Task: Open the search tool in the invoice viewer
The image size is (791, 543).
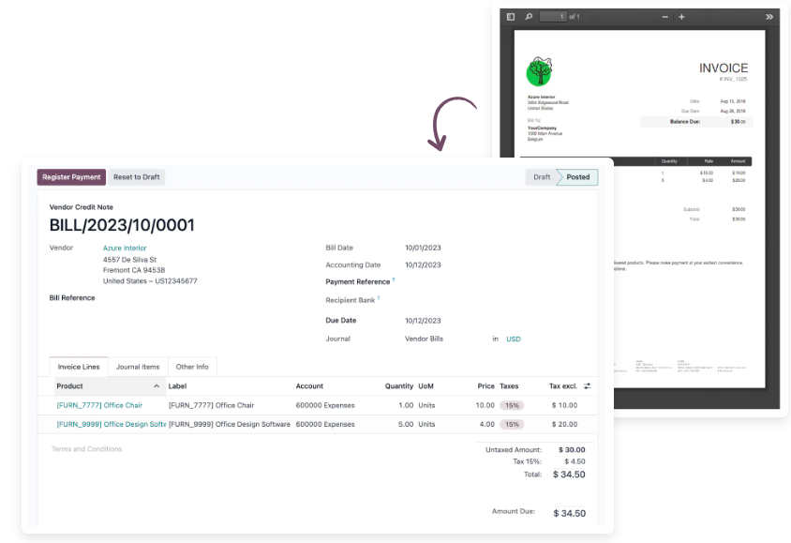Action: pos(528,16)
